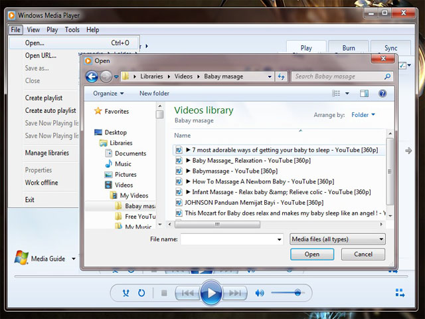Select JOHNSON Panduan Memijat Bayi file
Screen dimensions: 425x319
(x=254, y=202)
